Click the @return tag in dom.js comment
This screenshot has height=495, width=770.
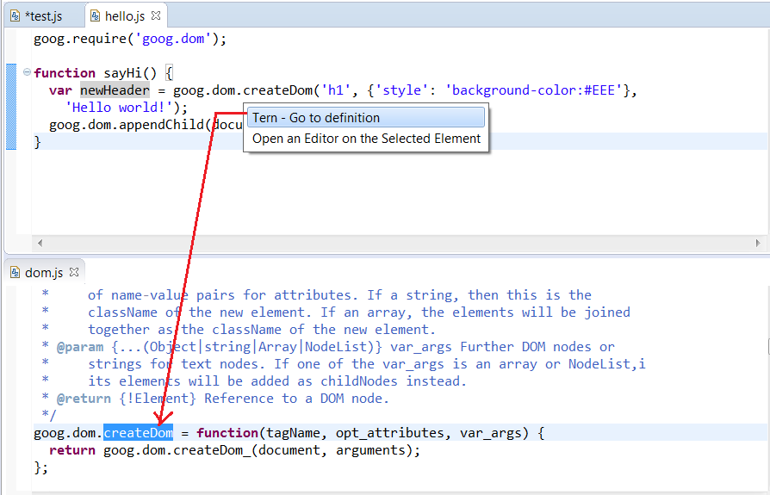pos(84,399)
